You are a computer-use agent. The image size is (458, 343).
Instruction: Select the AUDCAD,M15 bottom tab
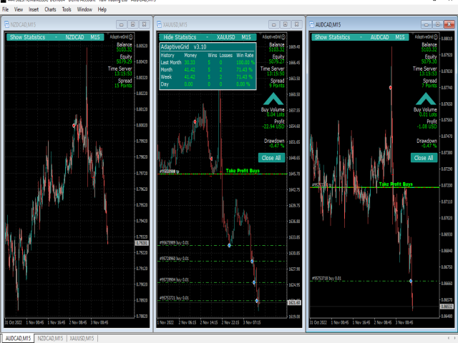(17, 337)
